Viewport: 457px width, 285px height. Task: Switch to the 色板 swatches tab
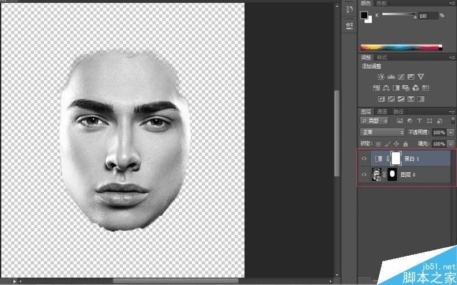click(x=381, y=3)
